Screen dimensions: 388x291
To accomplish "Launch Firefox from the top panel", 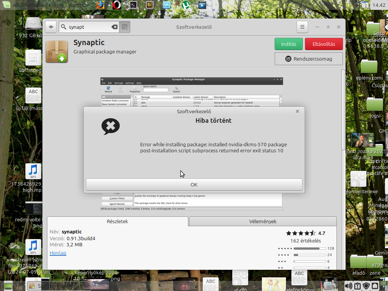I will tap(100, 5).
